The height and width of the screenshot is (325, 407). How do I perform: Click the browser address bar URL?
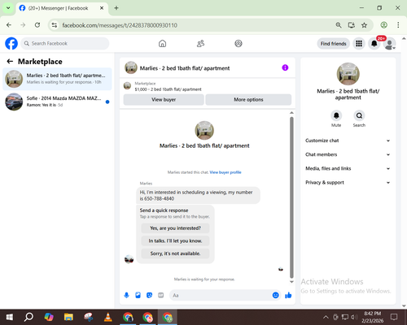[x=120, y=25]
